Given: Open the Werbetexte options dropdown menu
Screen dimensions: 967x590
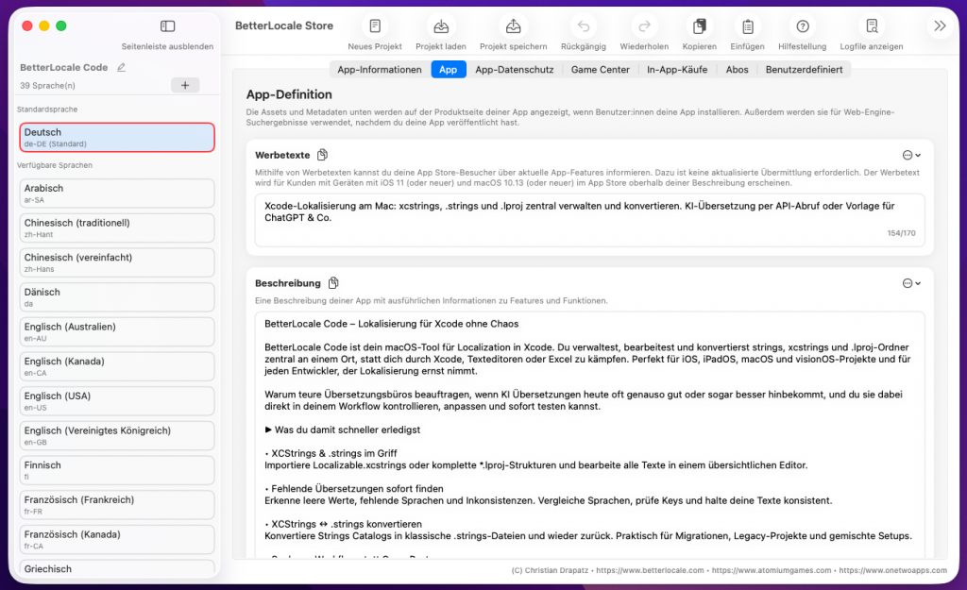Looking at the screenshot, I should [x=911, y=155].
